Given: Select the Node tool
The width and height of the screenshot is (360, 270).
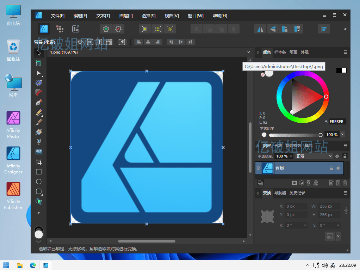Looking at the screenshot, I should click(39, 73).
